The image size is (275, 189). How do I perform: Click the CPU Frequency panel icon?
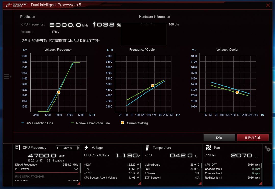[17, 147]
